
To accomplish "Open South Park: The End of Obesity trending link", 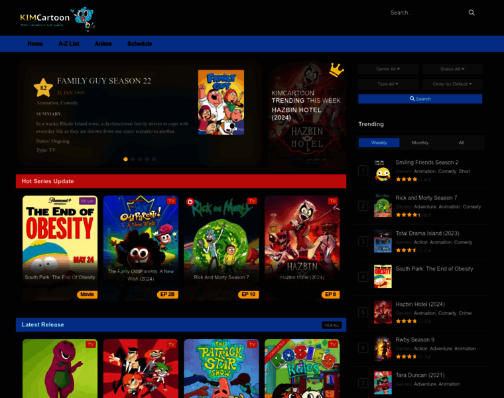I will [x=434, y=269].
